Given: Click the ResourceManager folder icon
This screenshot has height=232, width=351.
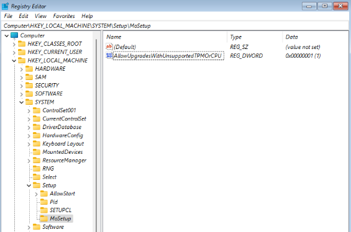Looking at the screenshot, I should click(x=37, y=161).
